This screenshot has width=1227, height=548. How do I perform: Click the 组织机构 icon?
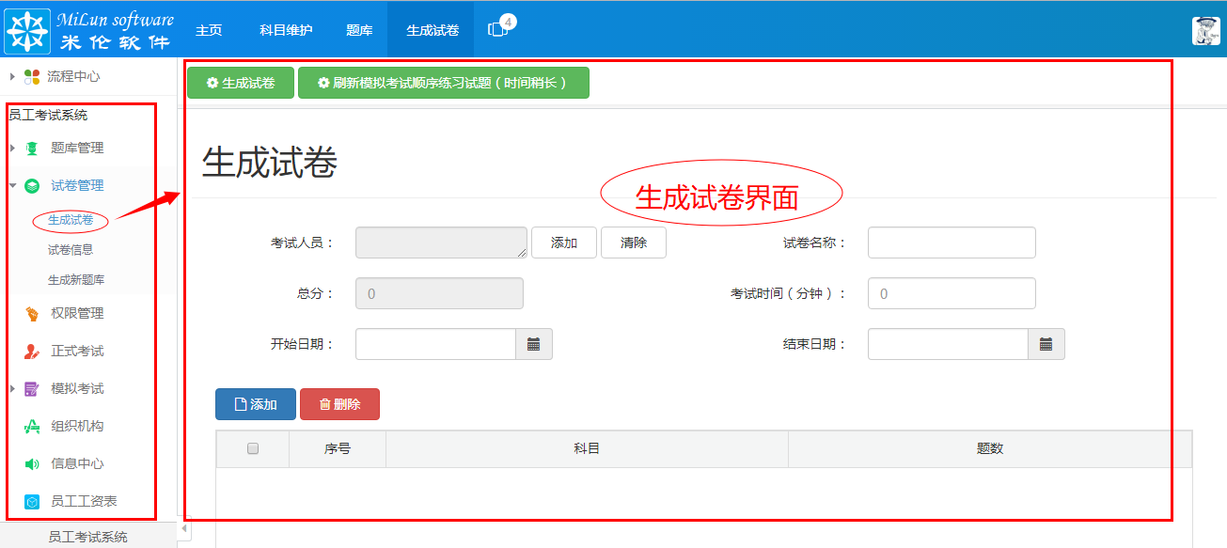[x=31, y=426]
